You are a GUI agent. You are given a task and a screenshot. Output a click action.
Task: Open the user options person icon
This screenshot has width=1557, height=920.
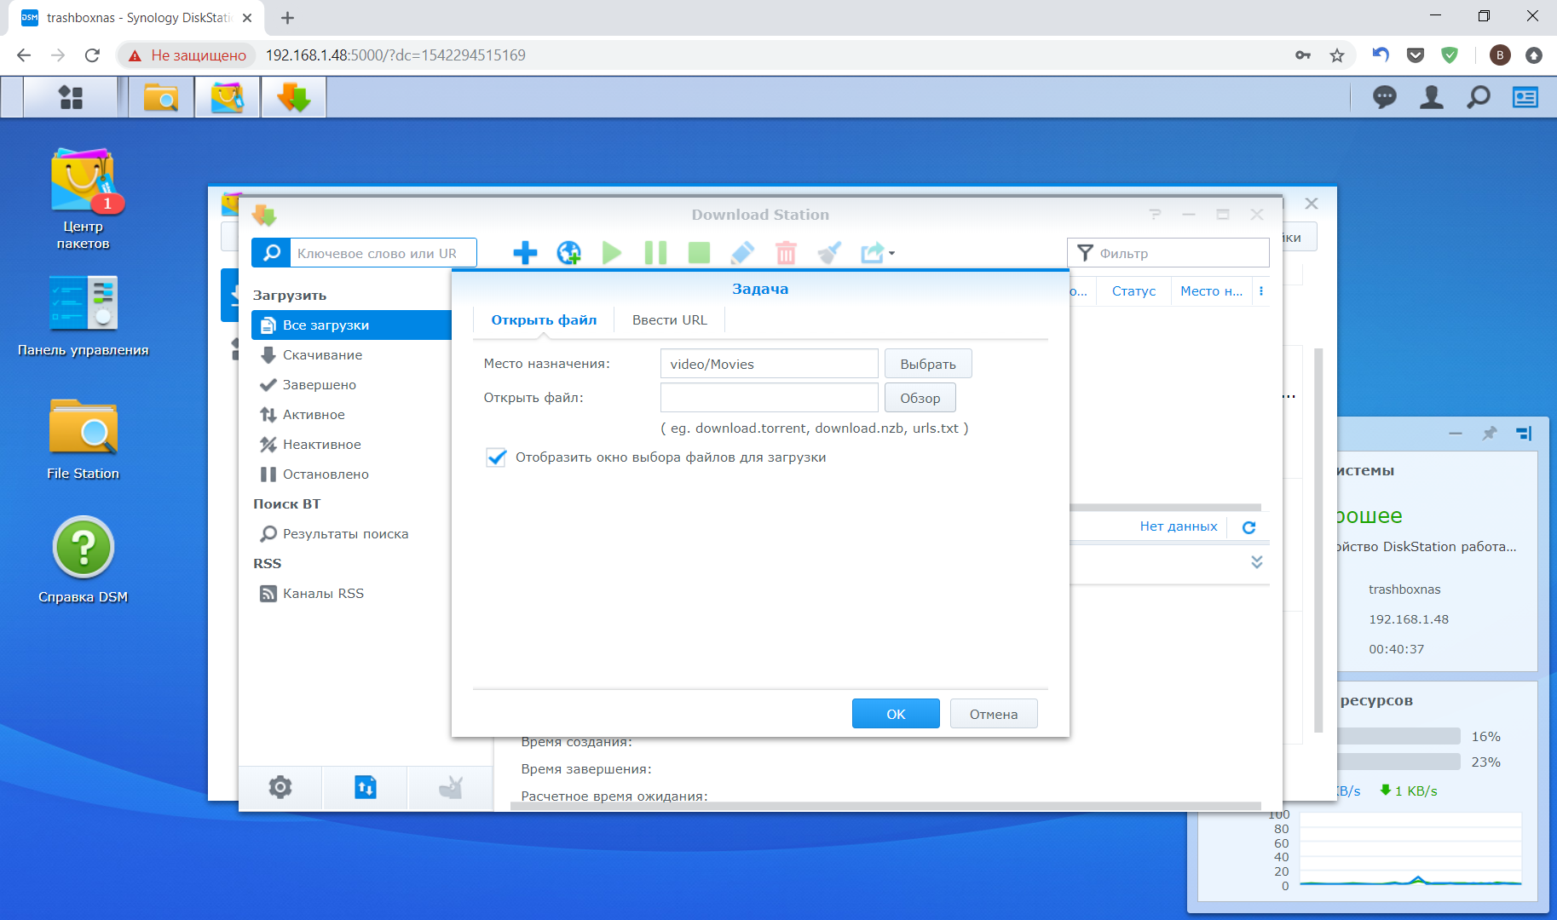coord(1432,97)
